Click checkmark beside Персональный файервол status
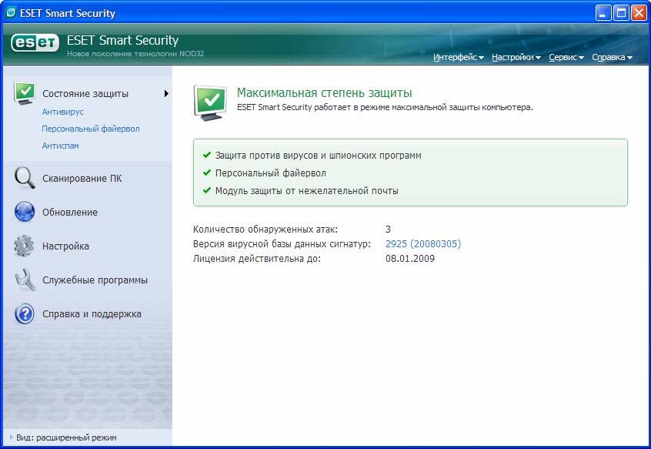 [207, 173]
